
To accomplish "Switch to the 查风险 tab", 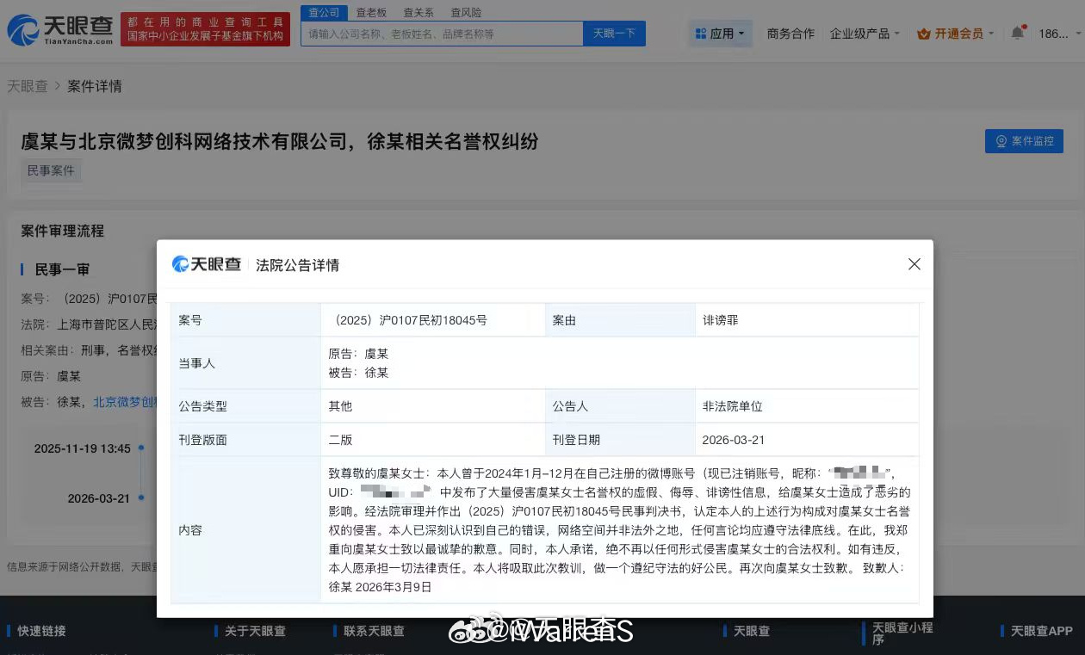I will 465,12.
